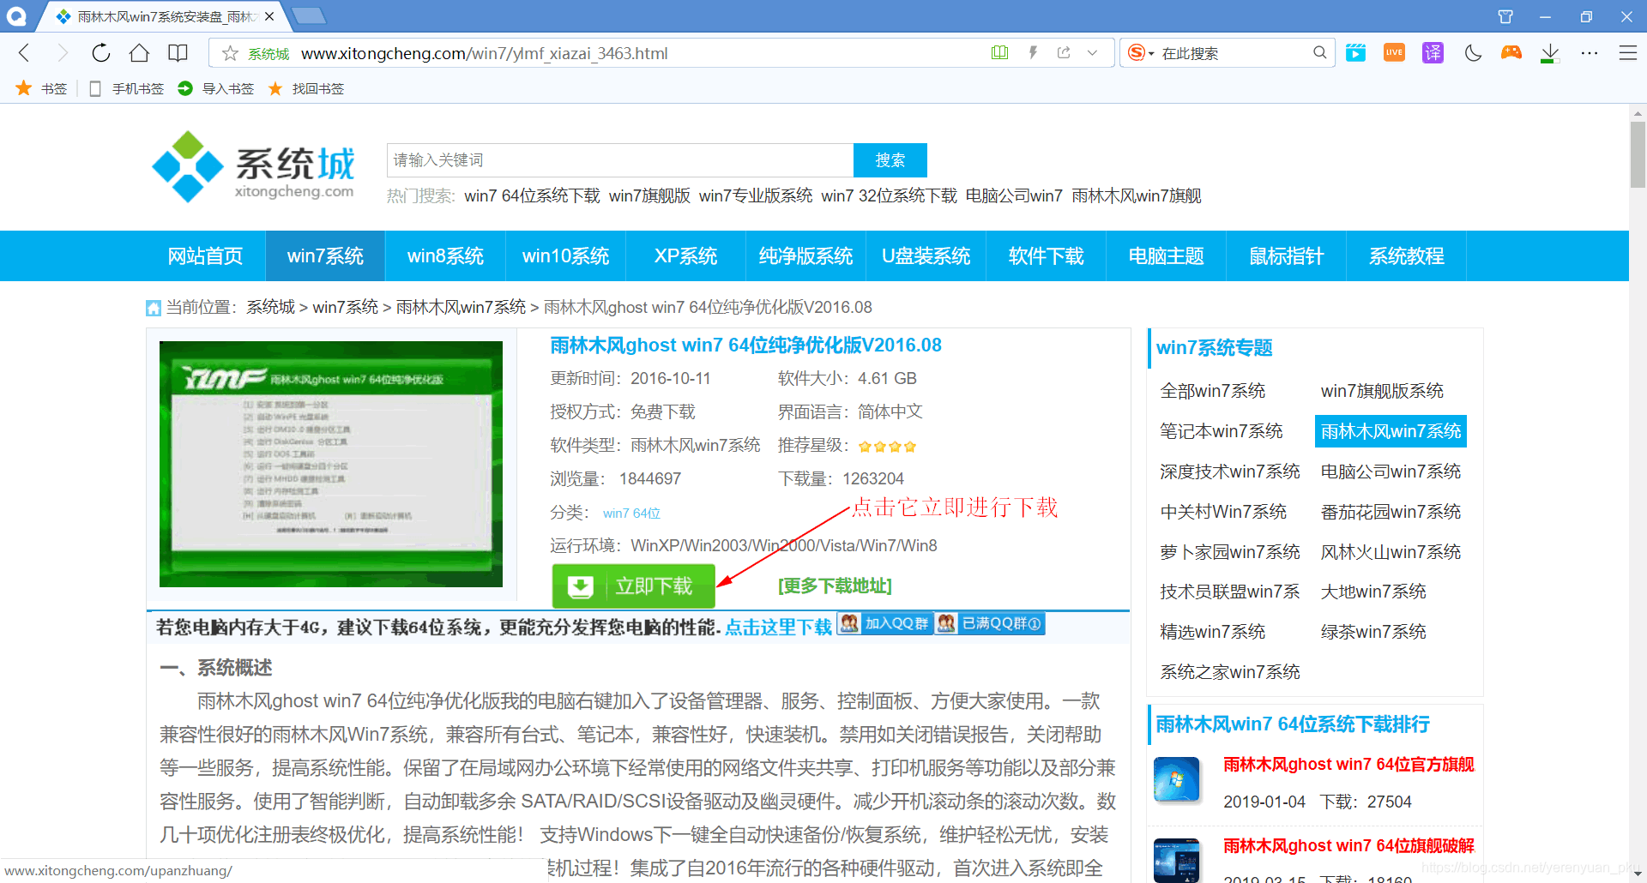Open 雨林木风ghost win7 64位官方旗舰 link

(x=1348, y=764)
